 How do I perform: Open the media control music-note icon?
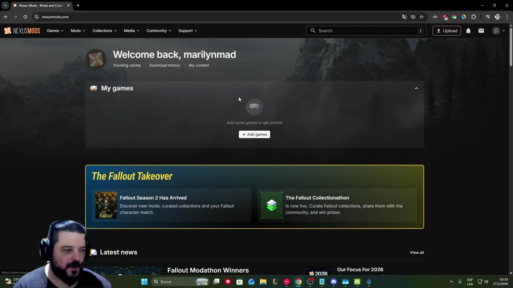click(488, 17)
